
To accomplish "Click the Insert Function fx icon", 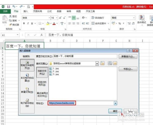I will coord(42,35).
